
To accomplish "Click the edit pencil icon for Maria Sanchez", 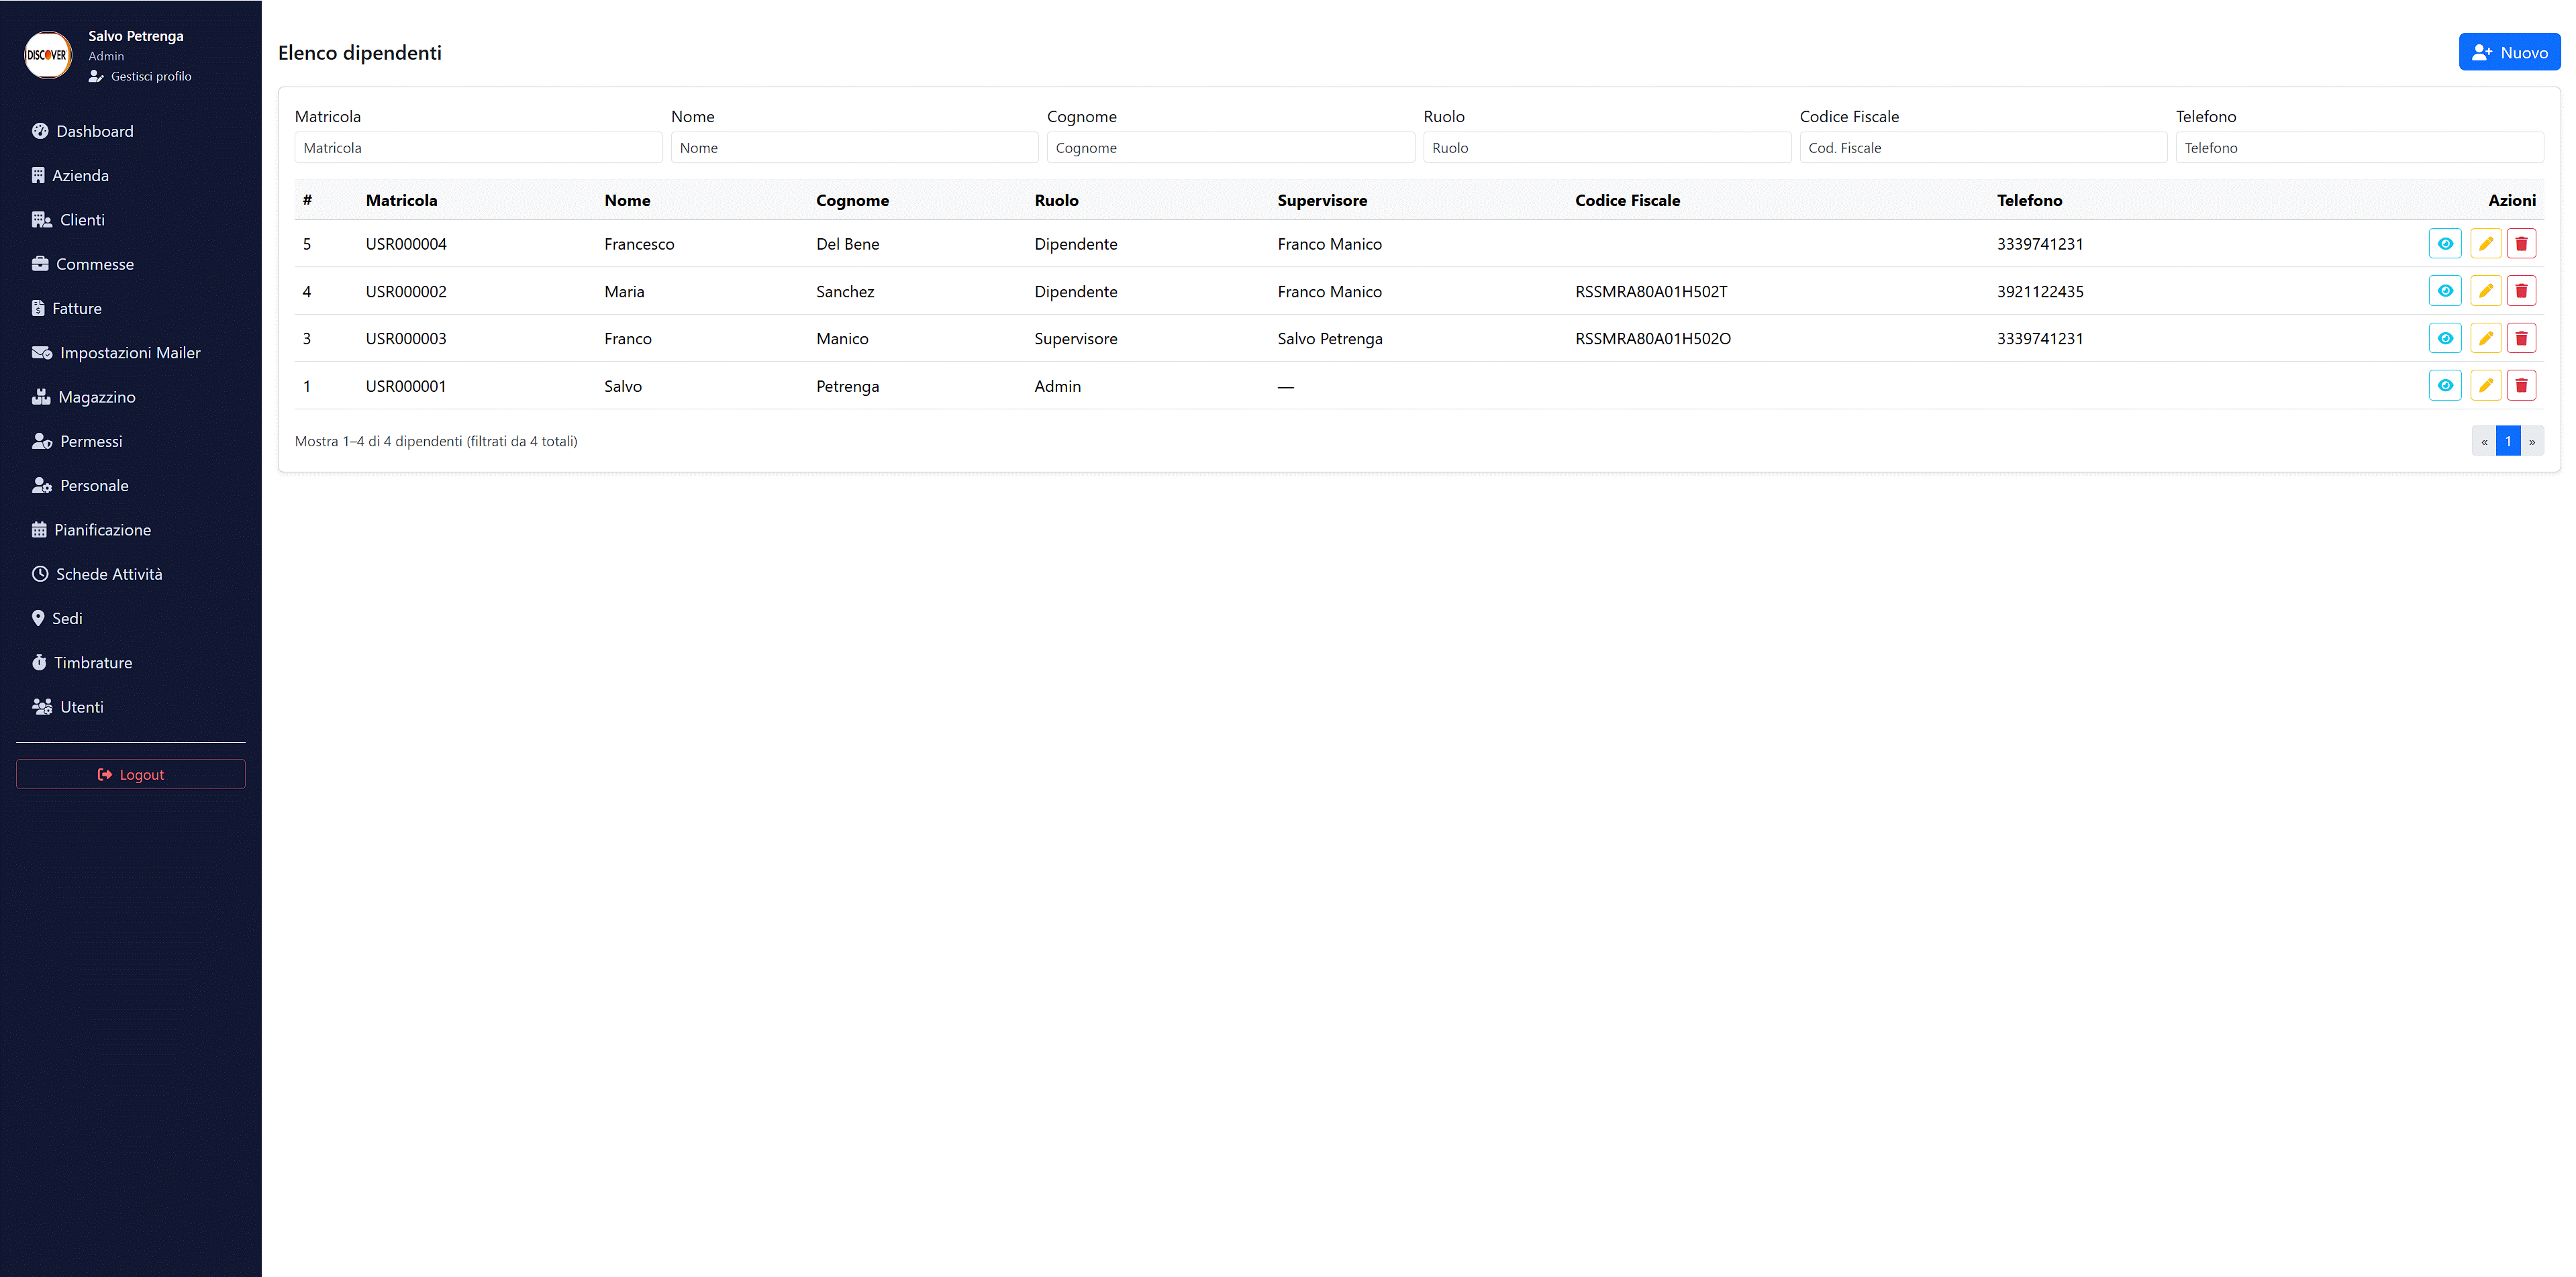I will pyautogui.click(x=2485, y=291).
